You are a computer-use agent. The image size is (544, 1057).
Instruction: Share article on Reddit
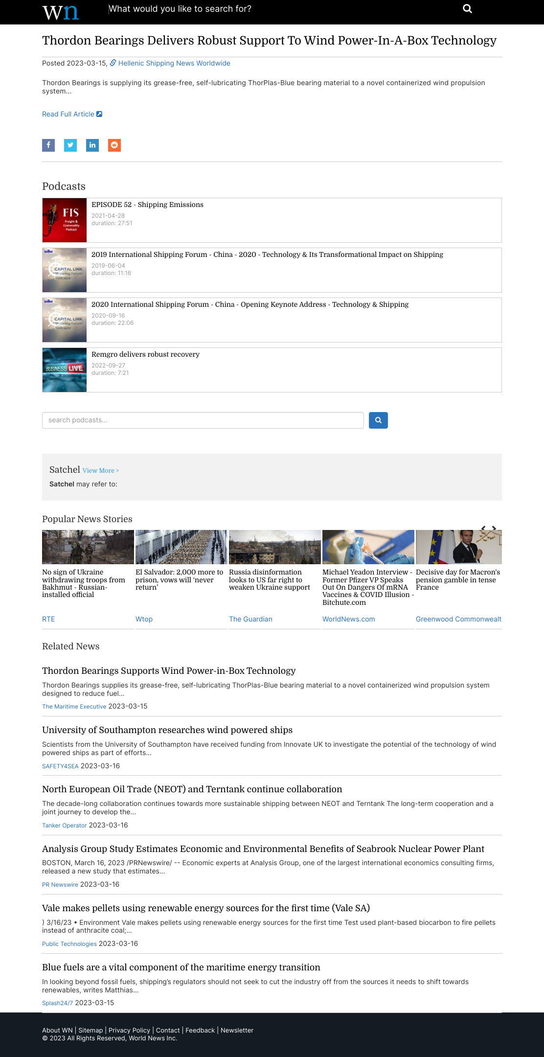click(x=114, y=145)
